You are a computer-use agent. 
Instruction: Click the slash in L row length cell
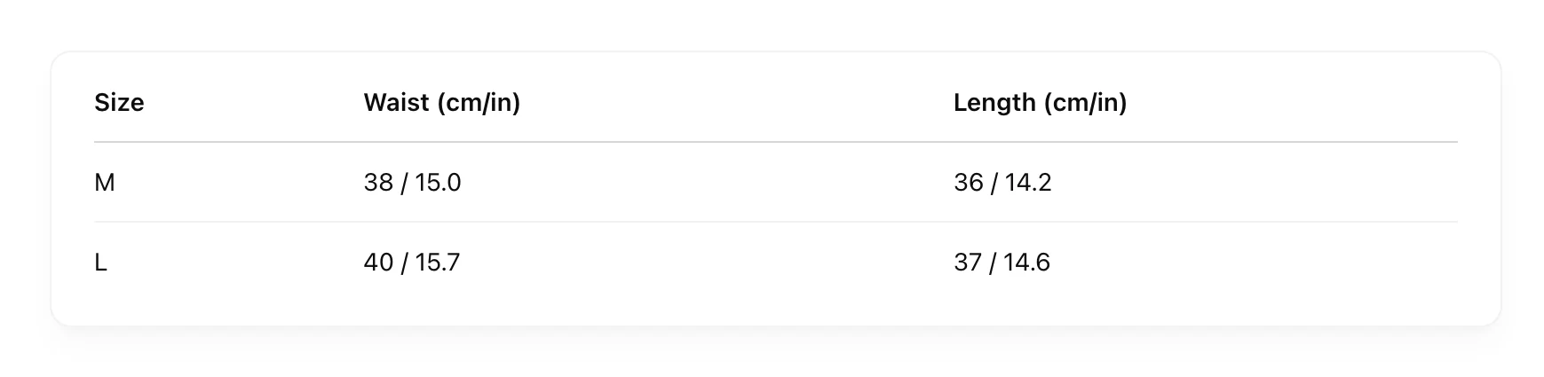click(x=994, y=263)
